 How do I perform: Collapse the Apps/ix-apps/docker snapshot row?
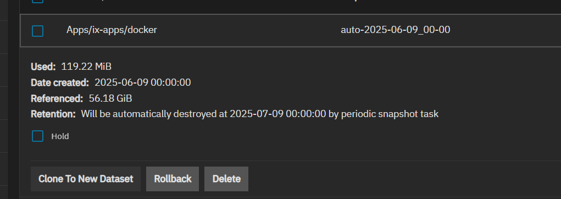[291, 30]
